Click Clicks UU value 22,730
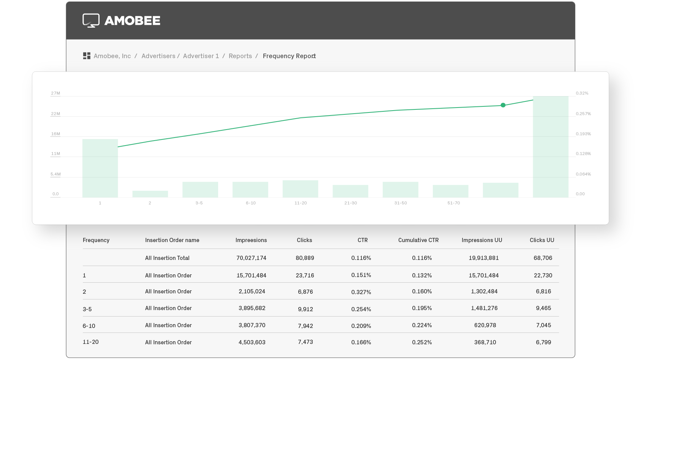The width and height of the screenshot is (684, 456). 543,275
